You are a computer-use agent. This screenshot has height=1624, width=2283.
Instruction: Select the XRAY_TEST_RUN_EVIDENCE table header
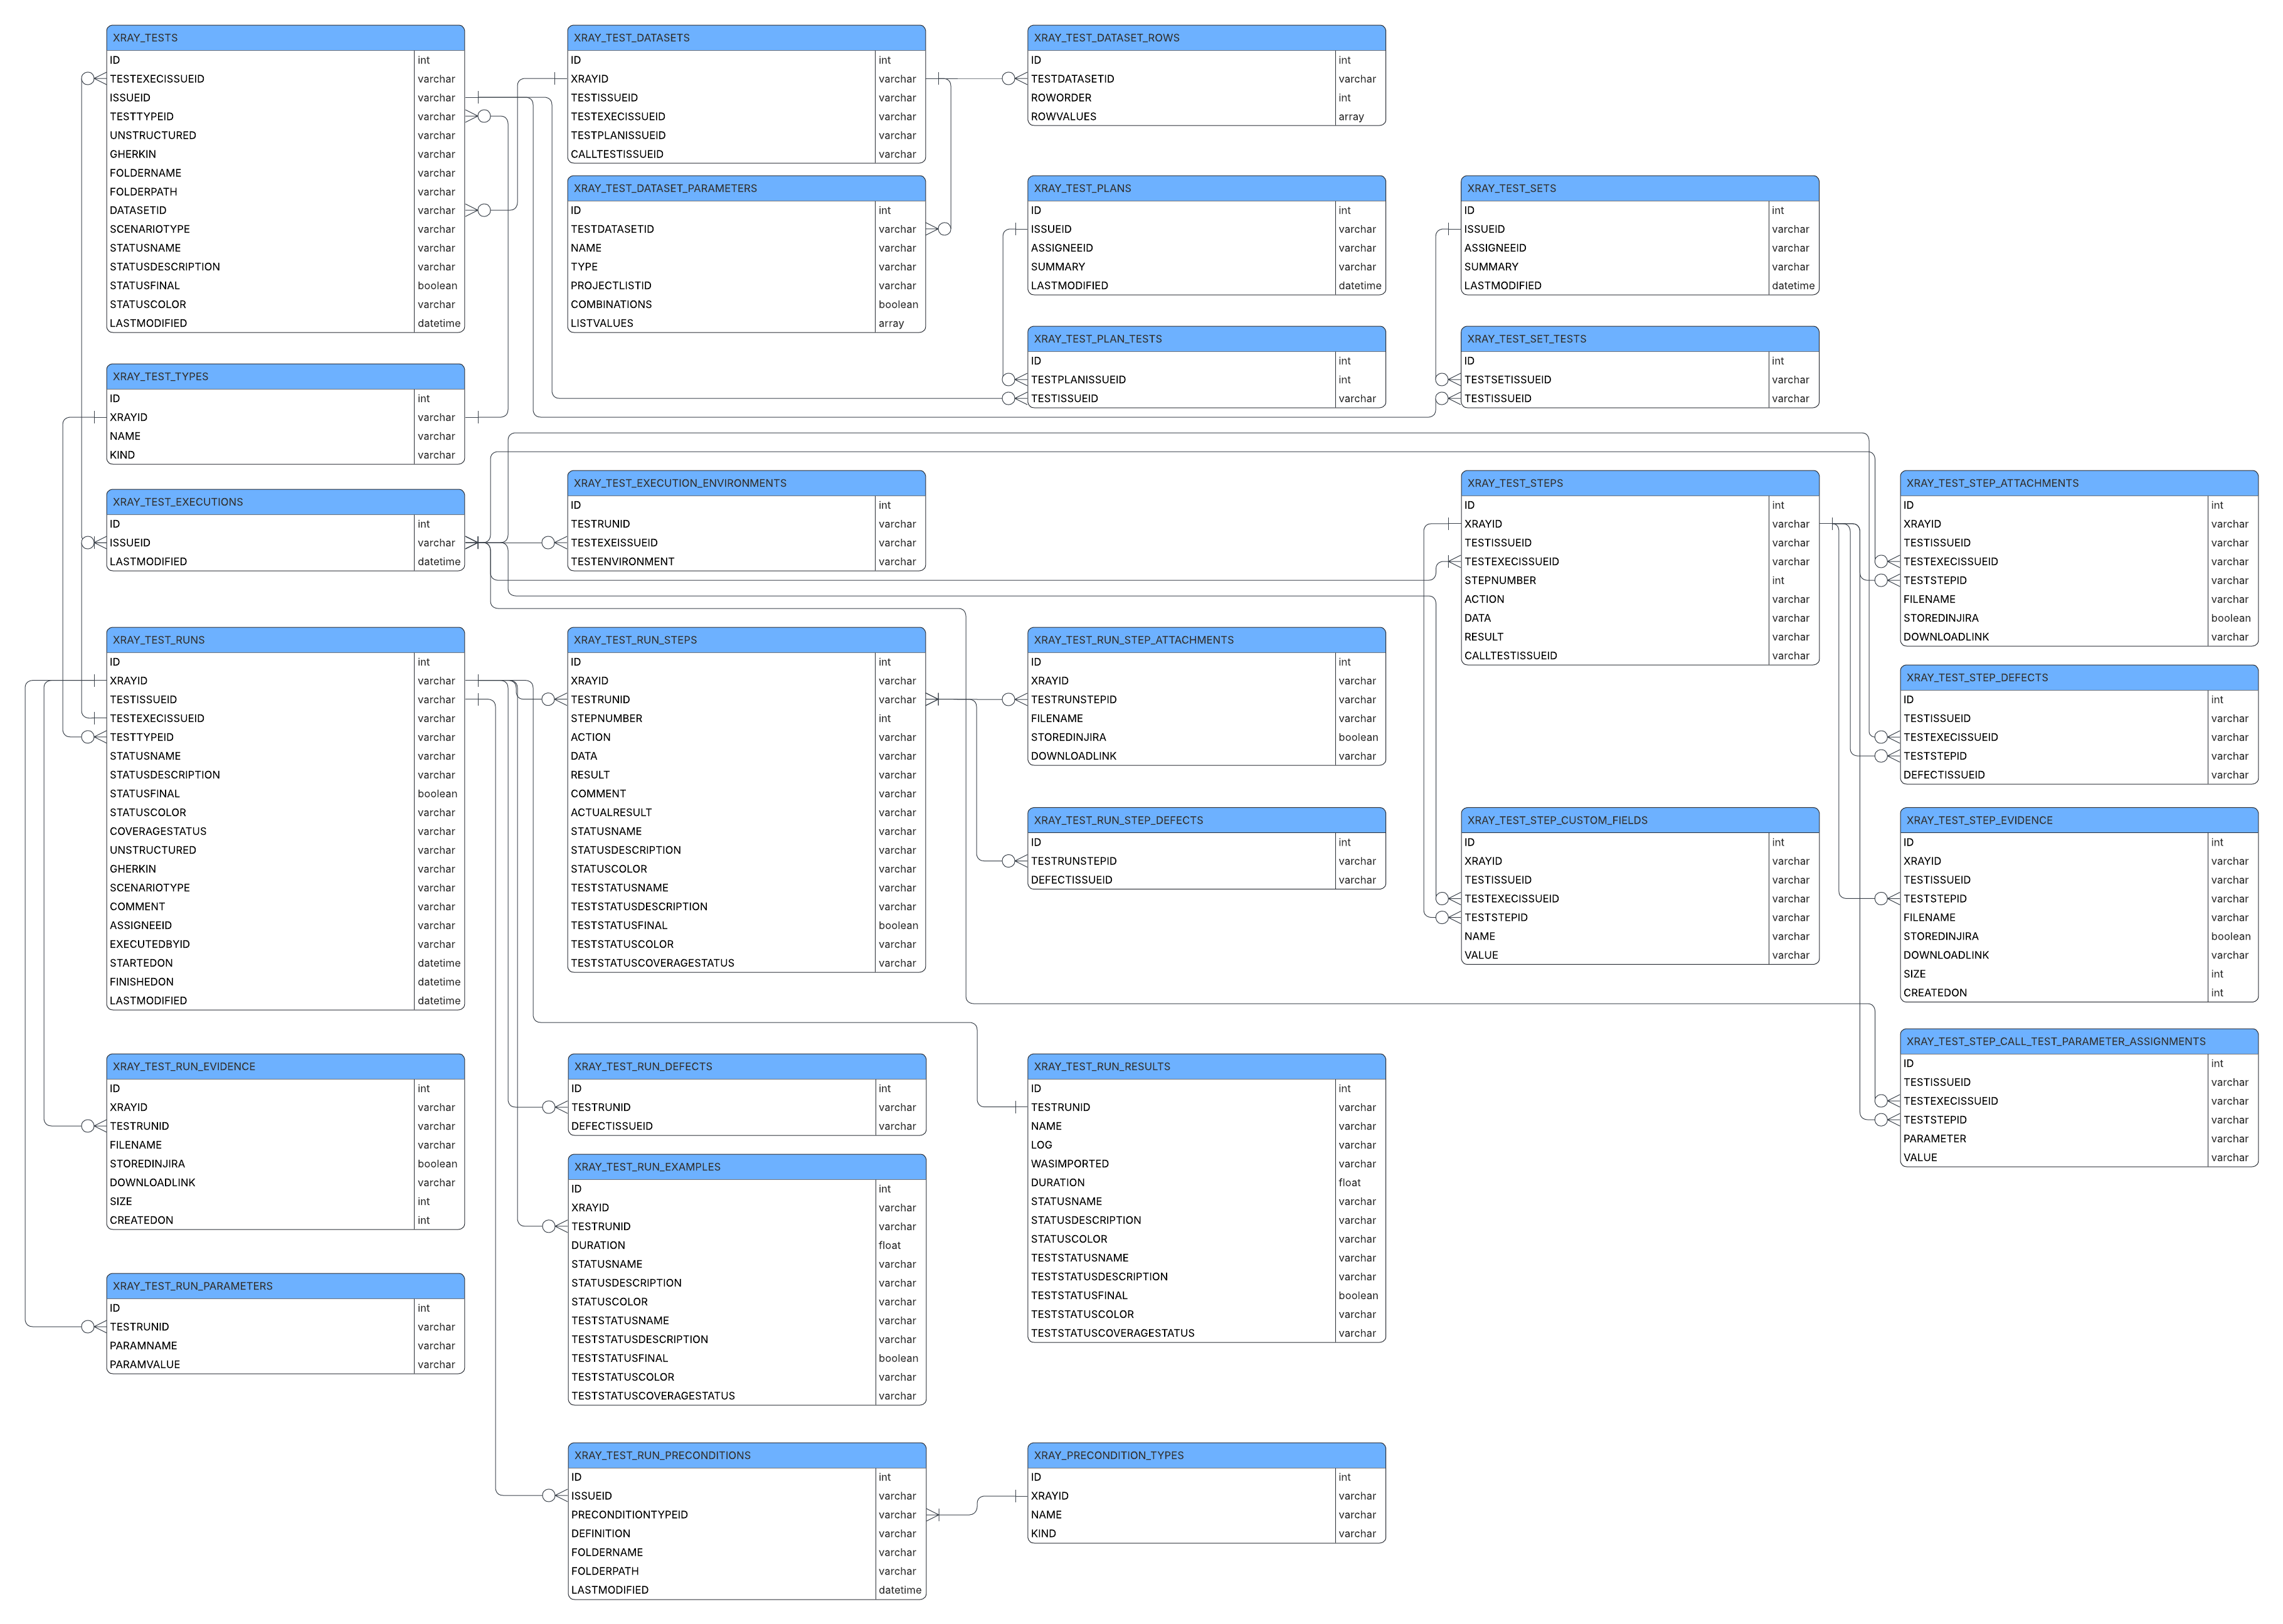pos(285,1066)
